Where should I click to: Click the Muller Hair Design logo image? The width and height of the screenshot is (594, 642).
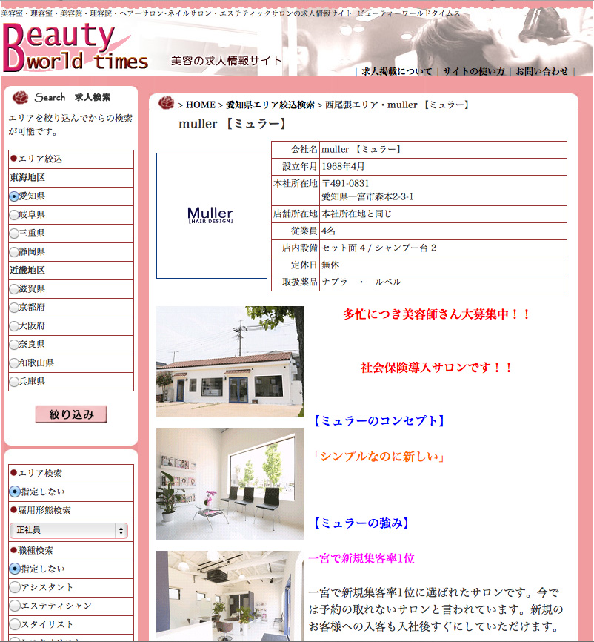211,216
